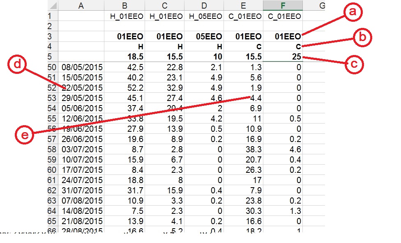Click the date cell 03/07/2015
Screen dimensions: 401x243
coord(82,149)
